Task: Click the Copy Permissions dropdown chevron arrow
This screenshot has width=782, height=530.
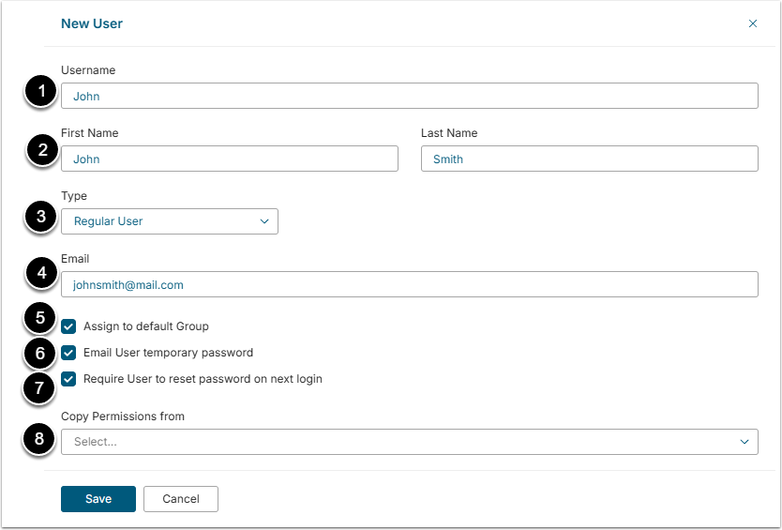Action: (x=744, y=442)
